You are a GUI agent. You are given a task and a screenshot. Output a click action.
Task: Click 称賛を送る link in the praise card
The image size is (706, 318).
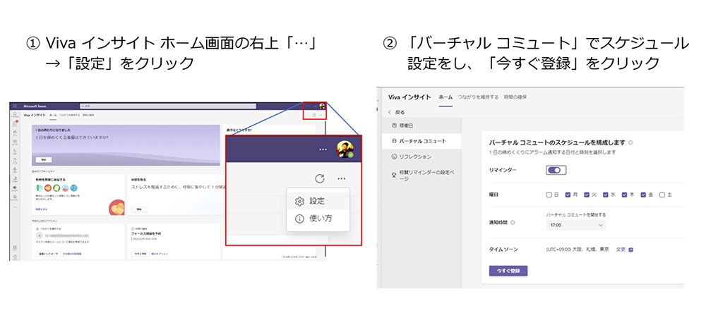42,209
